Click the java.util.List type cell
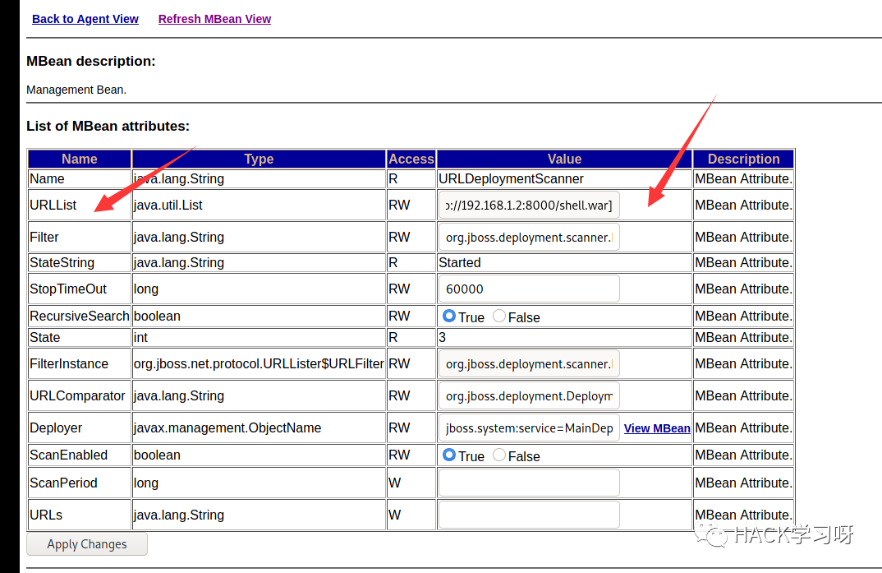882x573 pixels. [x=259, y=205]
